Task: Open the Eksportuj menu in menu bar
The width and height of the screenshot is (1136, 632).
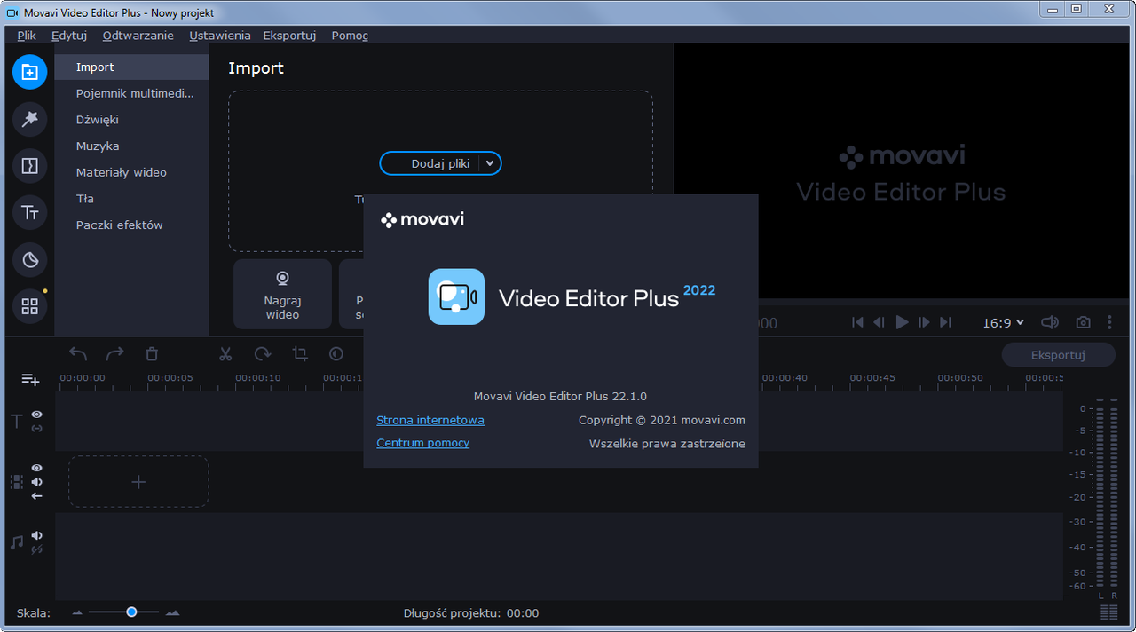Action: (289, 36)
